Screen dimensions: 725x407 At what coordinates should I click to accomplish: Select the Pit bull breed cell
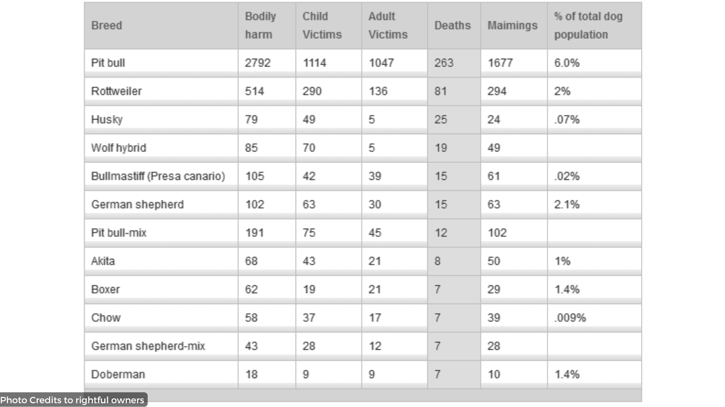coord(161,63)
